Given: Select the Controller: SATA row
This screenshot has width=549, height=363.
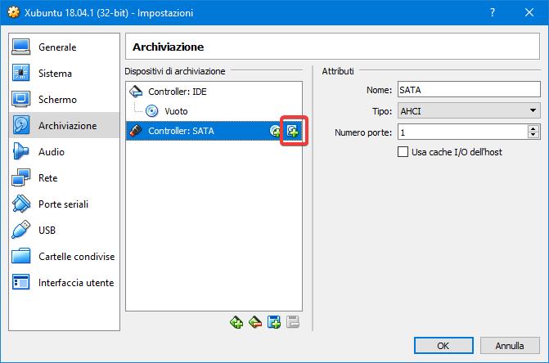Looking at the screenshot, I should [x=214, y=131].
